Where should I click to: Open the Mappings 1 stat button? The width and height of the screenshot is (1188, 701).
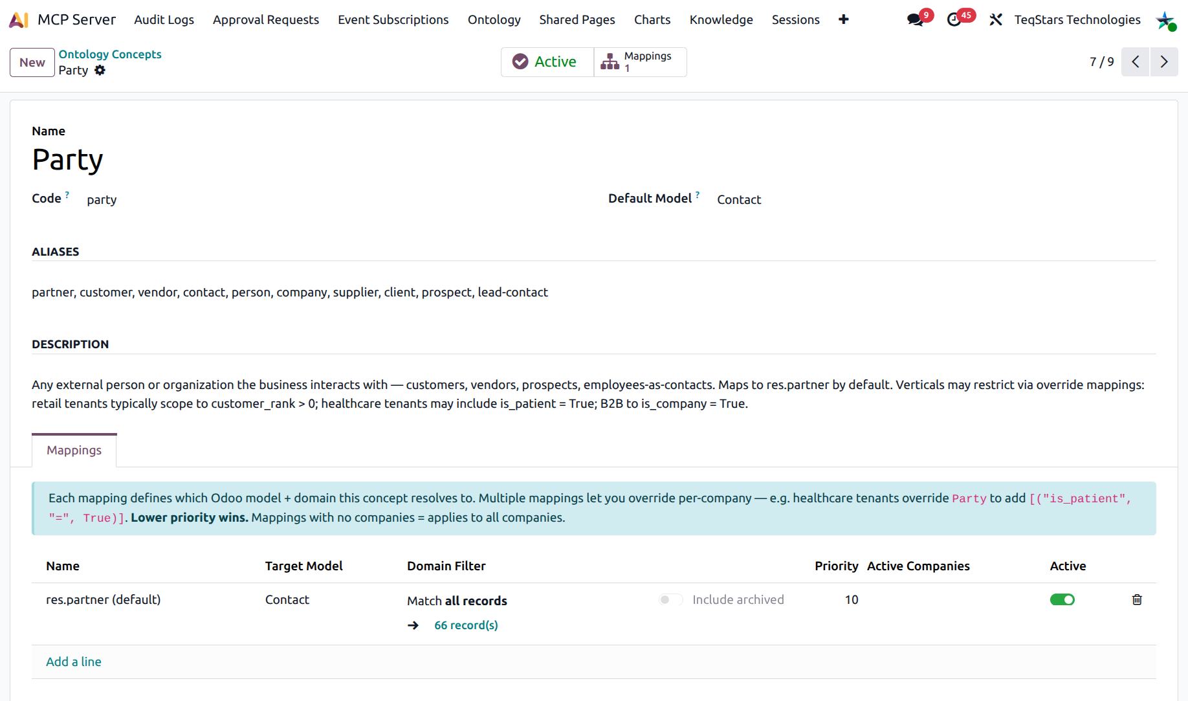[x=640, y=61]
